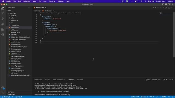Open the Manage settings gear

tap(3, 93)
